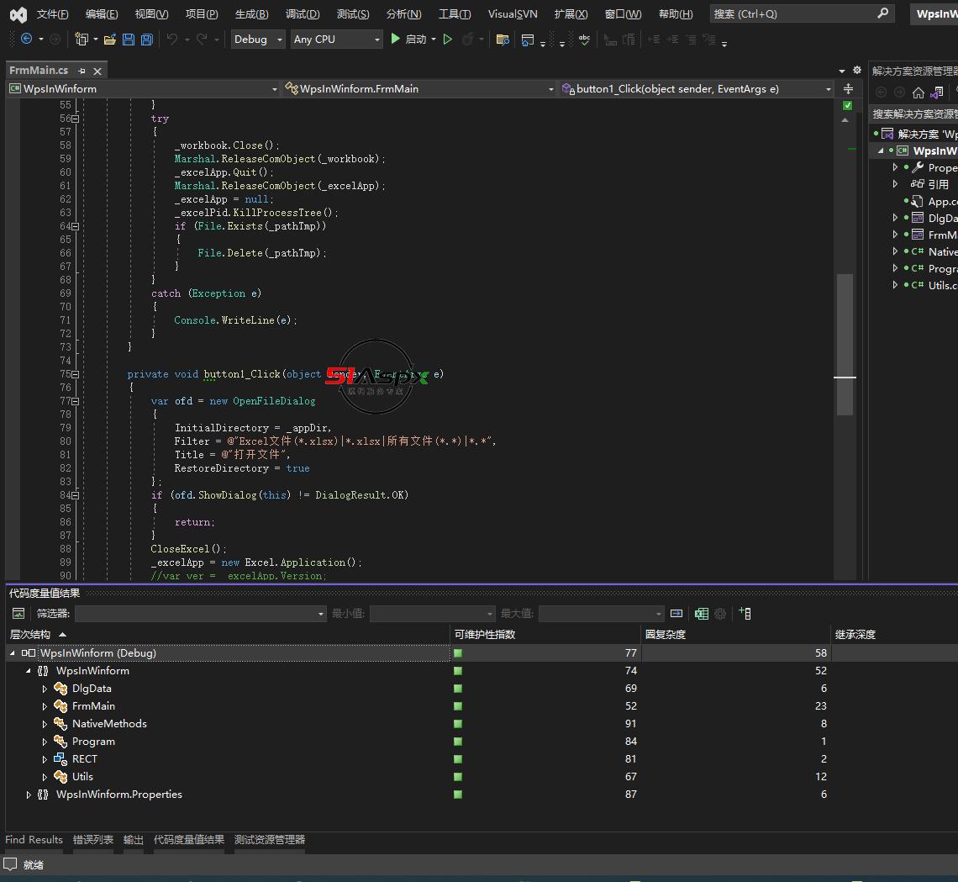Switch to the Find Results tab
958x882 pixels.
click(34, 840)
